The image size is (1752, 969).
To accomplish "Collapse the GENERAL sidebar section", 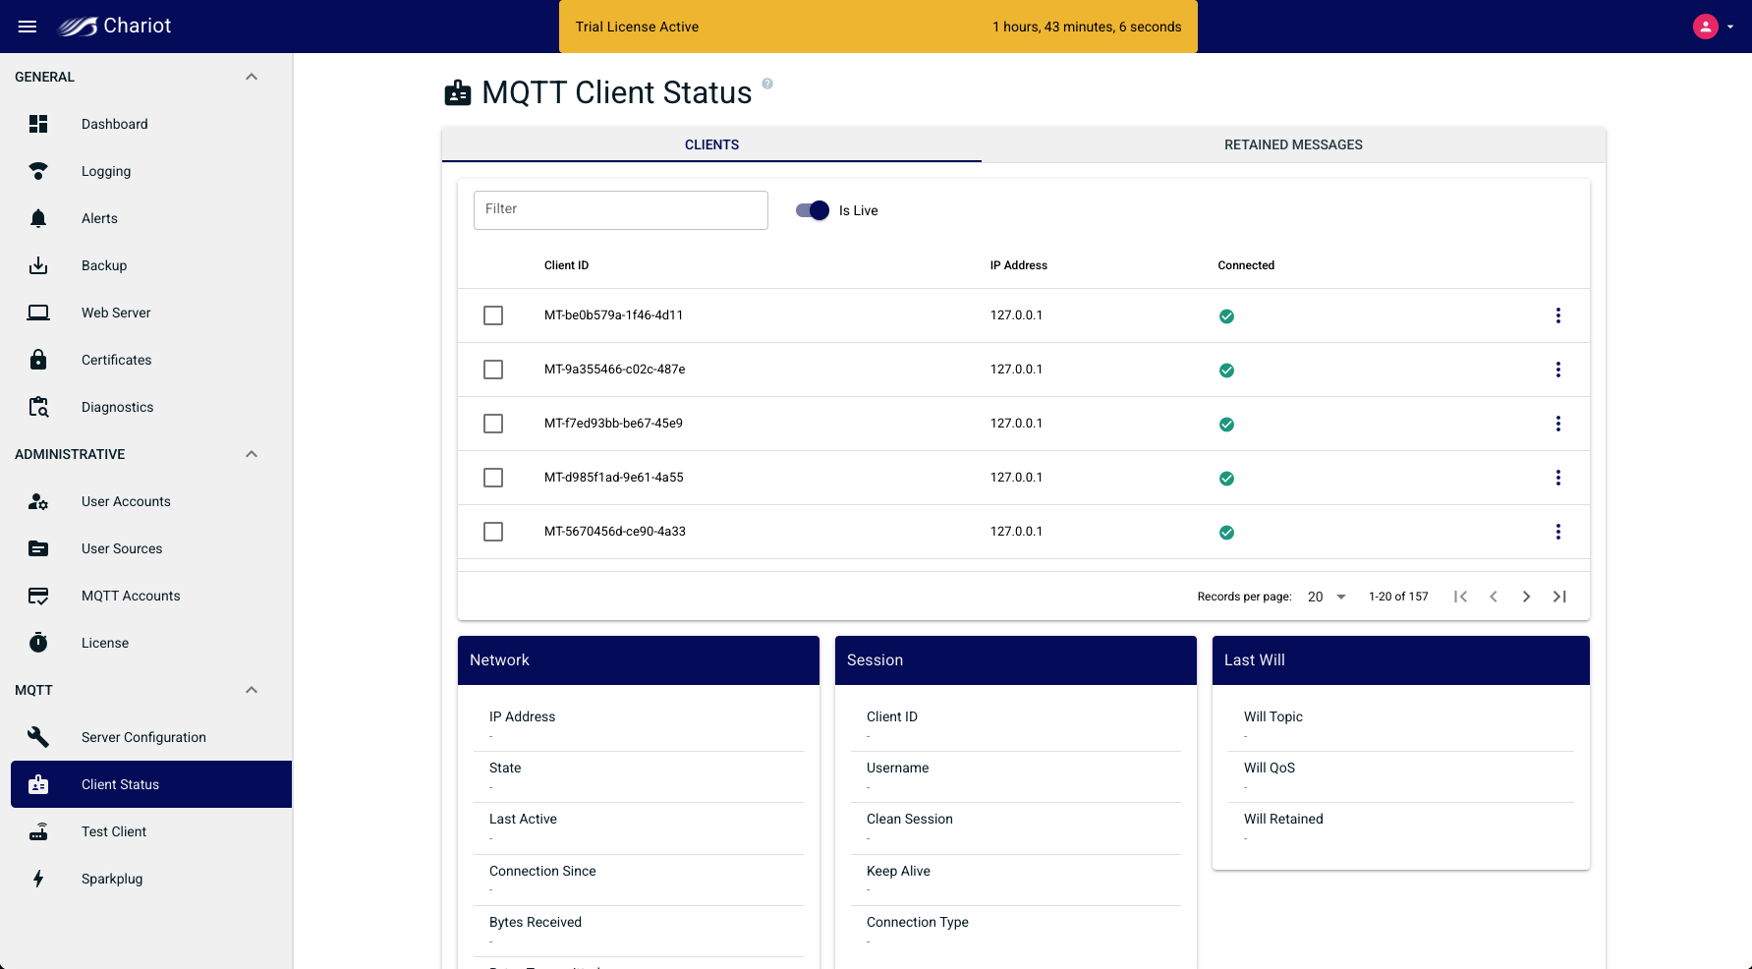I will click(x=252, y=77).
